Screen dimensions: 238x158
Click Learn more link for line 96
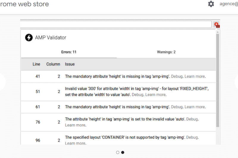coord(75,143)
